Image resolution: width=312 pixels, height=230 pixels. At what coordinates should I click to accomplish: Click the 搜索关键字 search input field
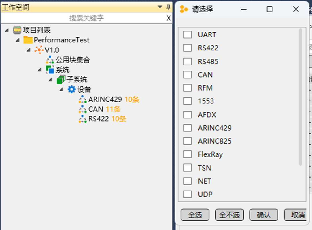(87, 18)
